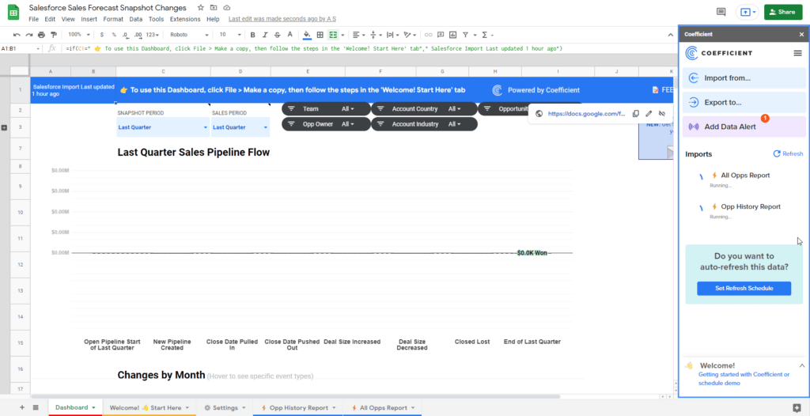The image size is (810, 416).
Task: Open vertical align dropdown
Action: (x=376, y=35)
